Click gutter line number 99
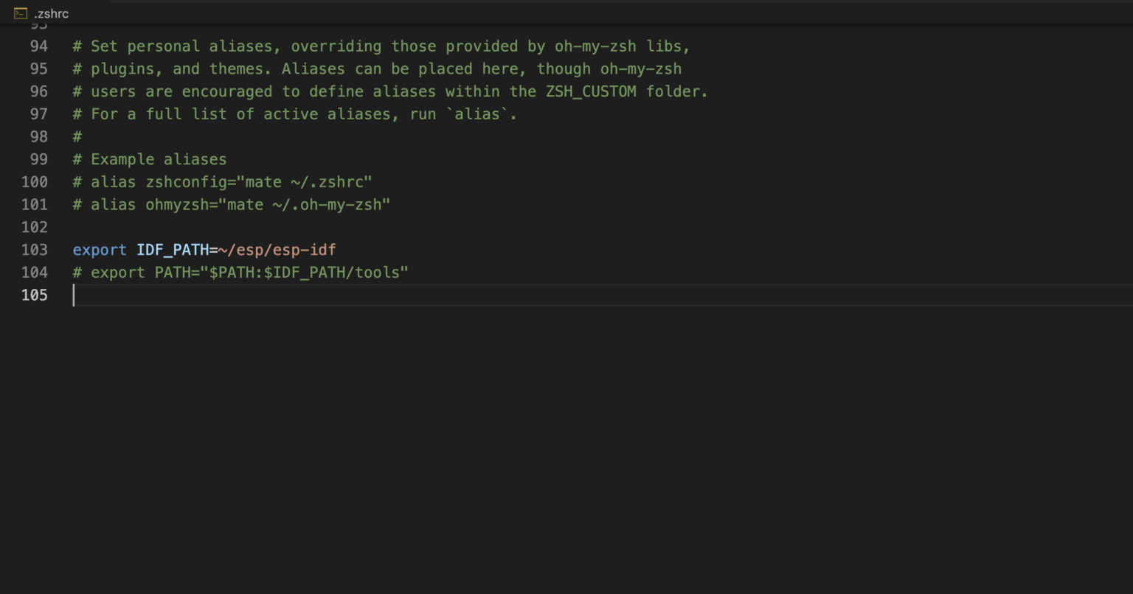This screenshot has height=594, width=1133. pos(38,159)
